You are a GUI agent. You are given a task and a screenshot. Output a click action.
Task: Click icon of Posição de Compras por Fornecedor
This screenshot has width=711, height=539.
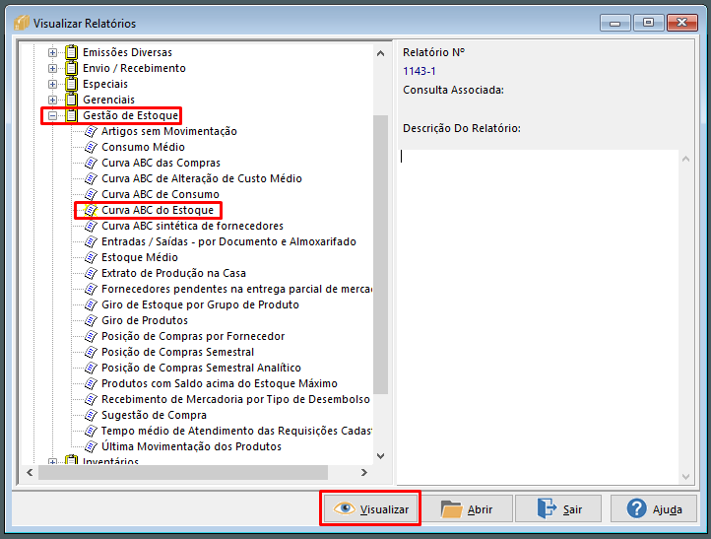[92, 336]
